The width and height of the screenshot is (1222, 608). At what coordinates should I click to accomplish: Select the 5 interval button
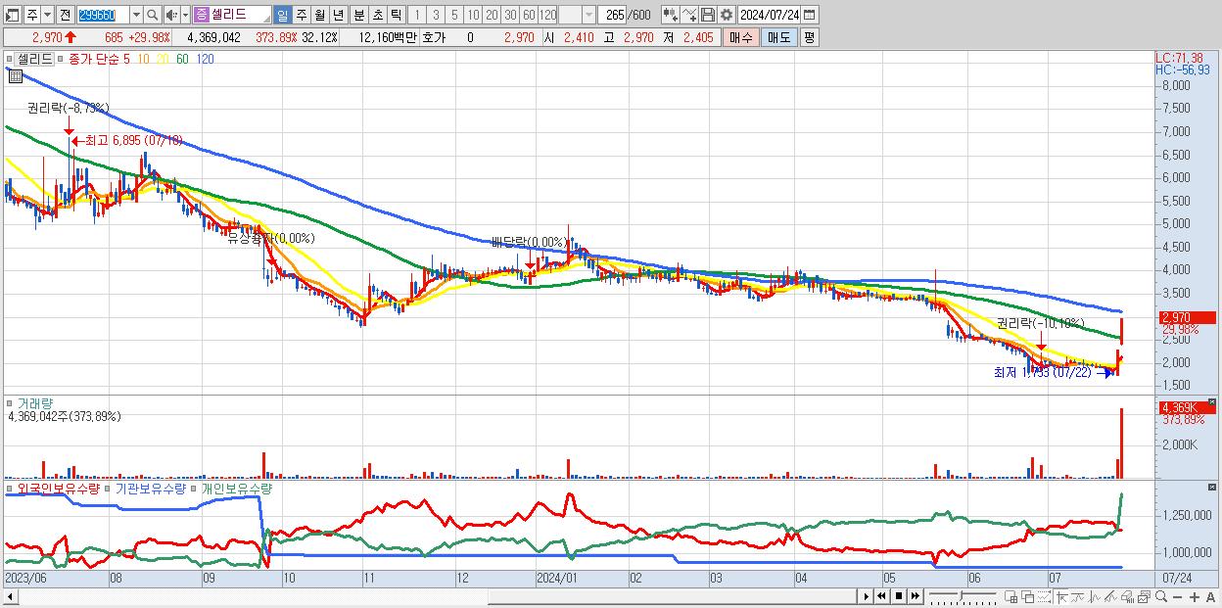(x=454, y=15)
